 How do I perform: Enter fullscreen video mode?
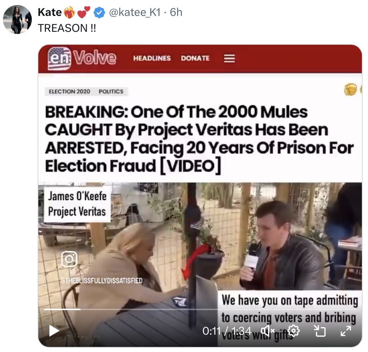(346, 331)
